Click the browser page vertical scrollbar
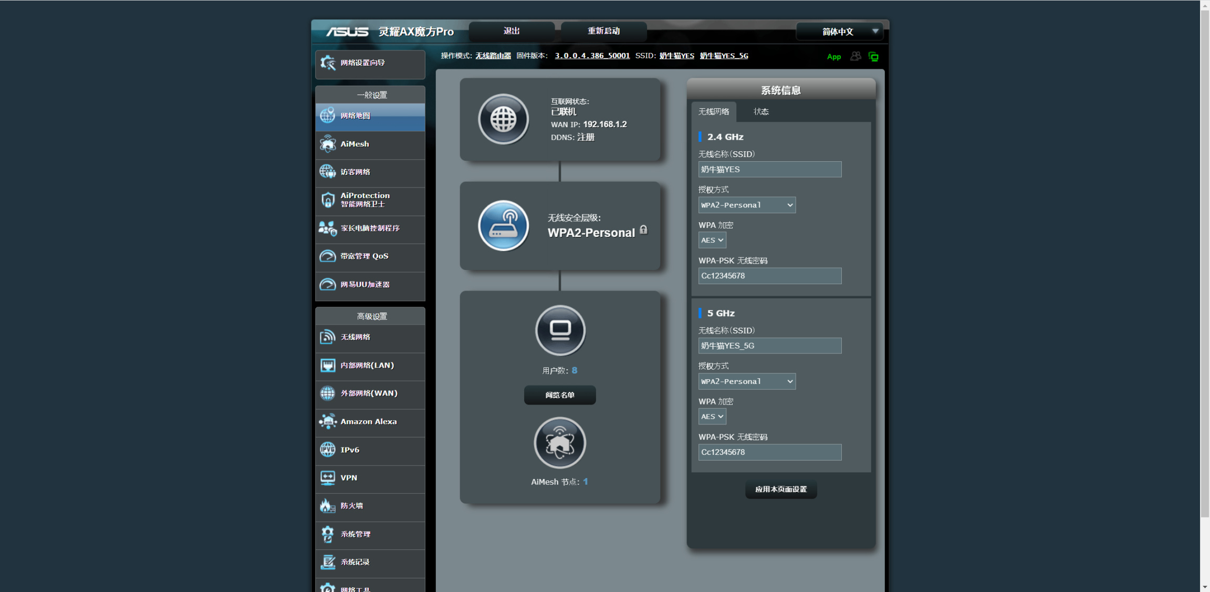1210x592 pixels. [1205, 263]
